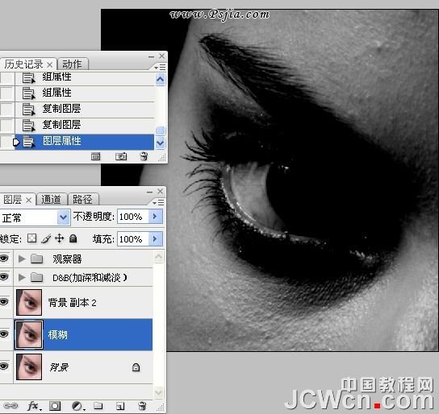The width and height of the screenshot is (439, 414).
Task: Create a new layer icon
Action: (x=120, y=406)
